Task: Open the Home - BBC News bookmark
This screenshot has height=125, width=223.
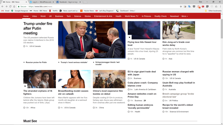Action: tap(38, 11)
